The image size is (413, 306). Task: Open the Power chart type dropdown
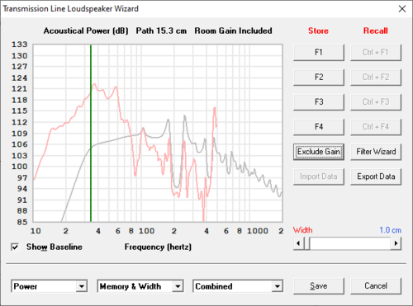coord(82,286)
